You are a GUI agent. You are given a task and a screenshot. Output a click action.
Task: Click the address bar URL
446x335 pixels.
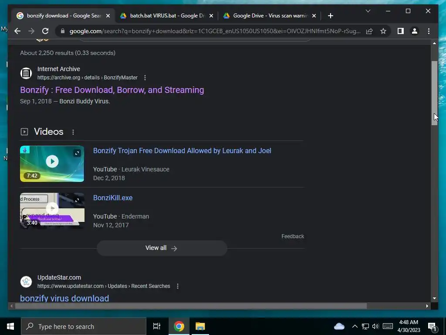215,31
